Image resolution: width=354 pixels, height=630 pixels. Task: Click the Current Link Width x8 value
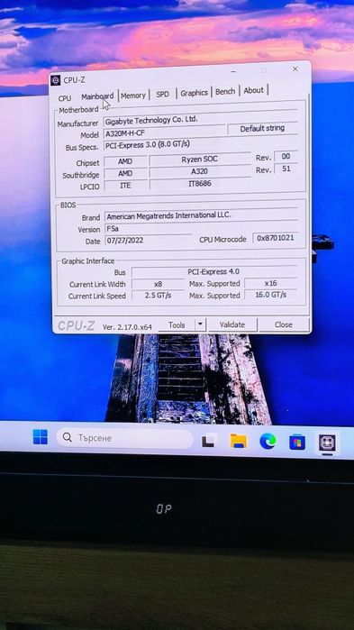[x=159, y=284]
